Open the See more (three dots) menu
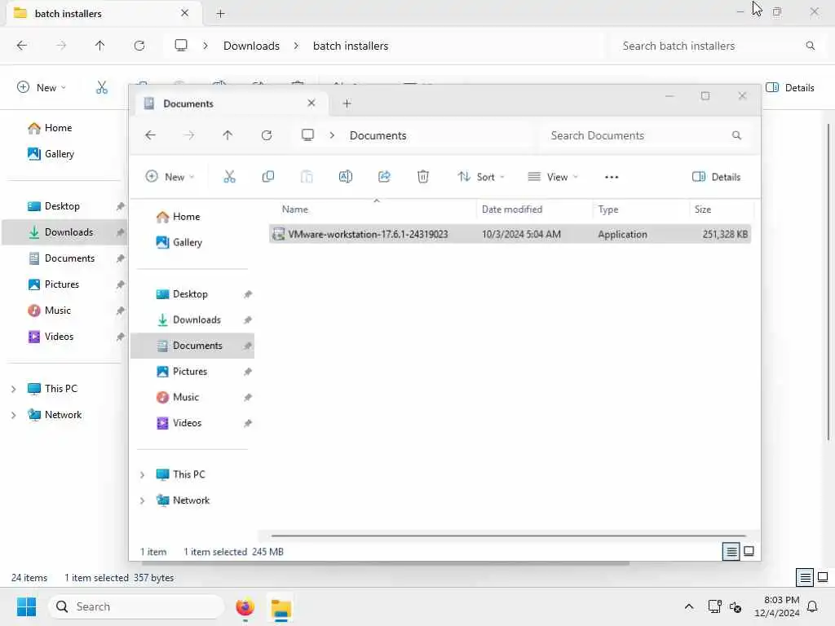Viewport: 835px width, 626px height. pyautogui.click(x=612, y=177)
